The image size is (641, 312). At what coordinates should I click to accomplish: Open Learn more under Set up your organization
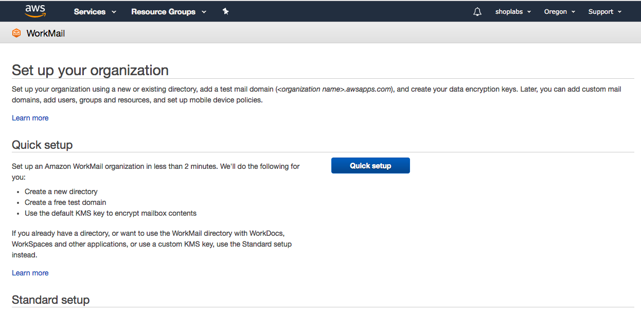coord(30,118)
